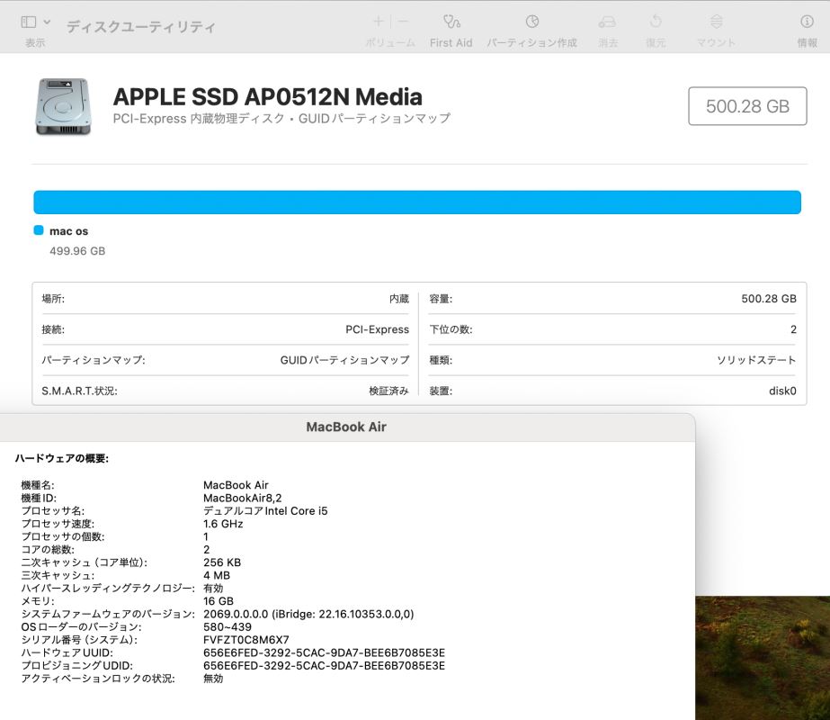Click the 復元 restore icon
Screen dimensions: 830x720
[x=656, y=22]
